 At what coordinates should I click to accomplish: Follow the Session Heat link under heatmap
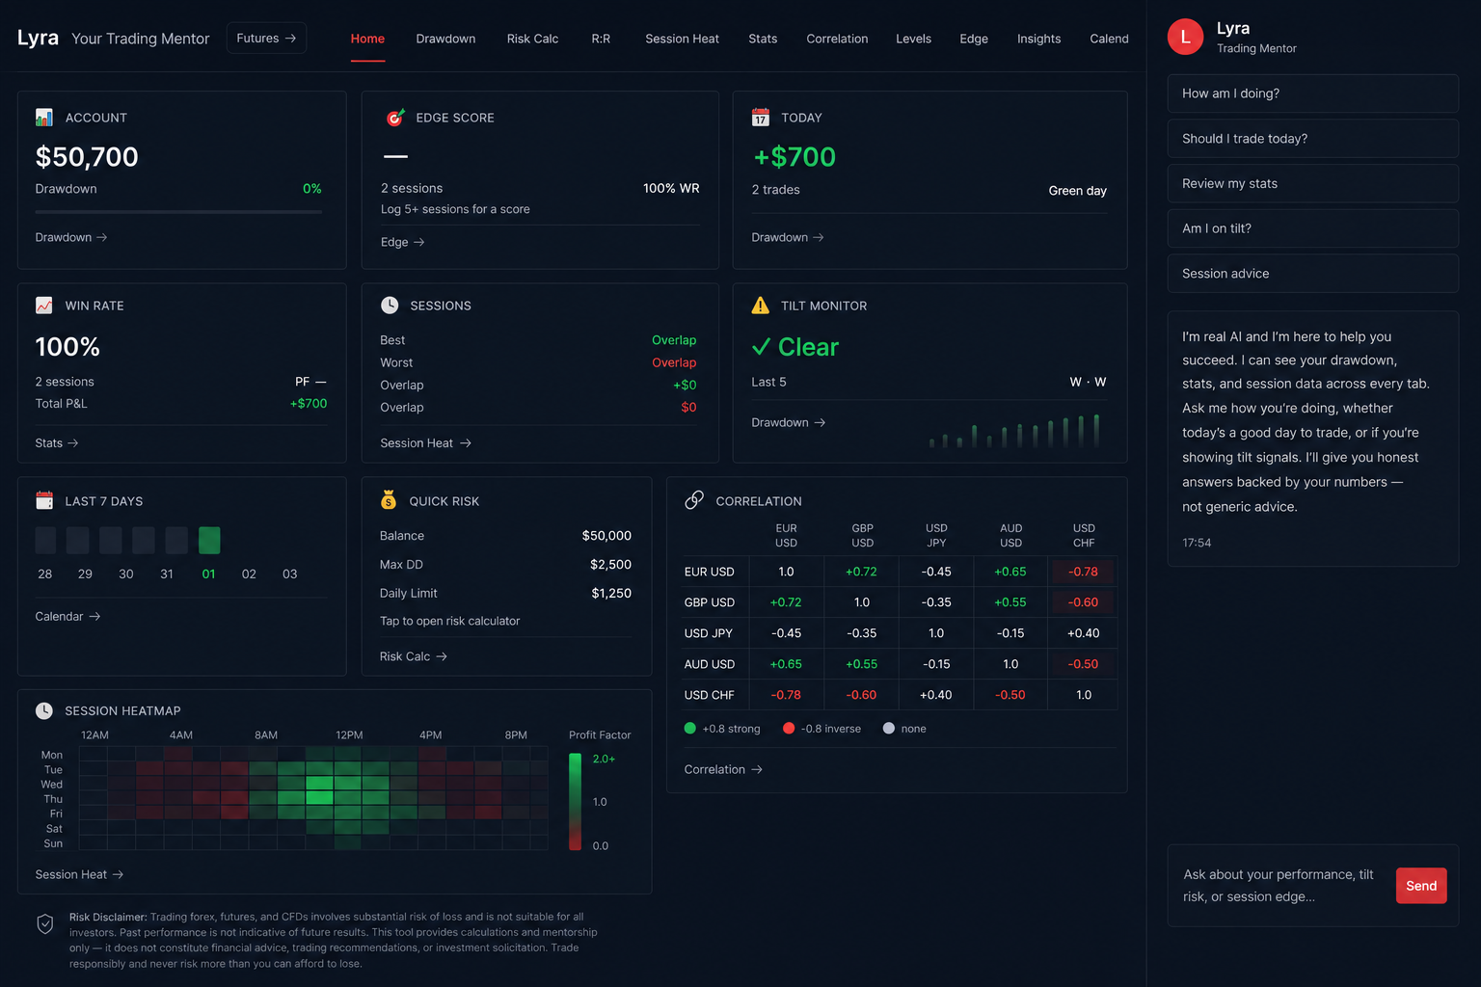(x=79, y=874)
